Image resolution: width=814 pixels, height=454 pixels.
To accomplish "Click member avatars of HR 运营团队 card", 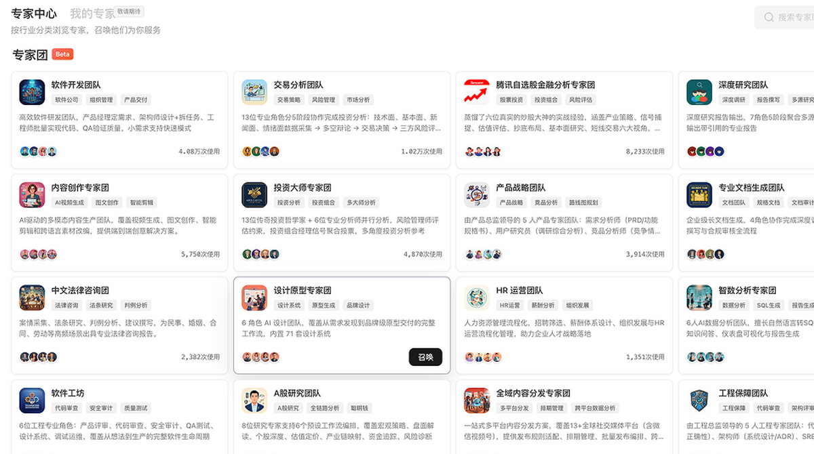I will tap(483, 357).
